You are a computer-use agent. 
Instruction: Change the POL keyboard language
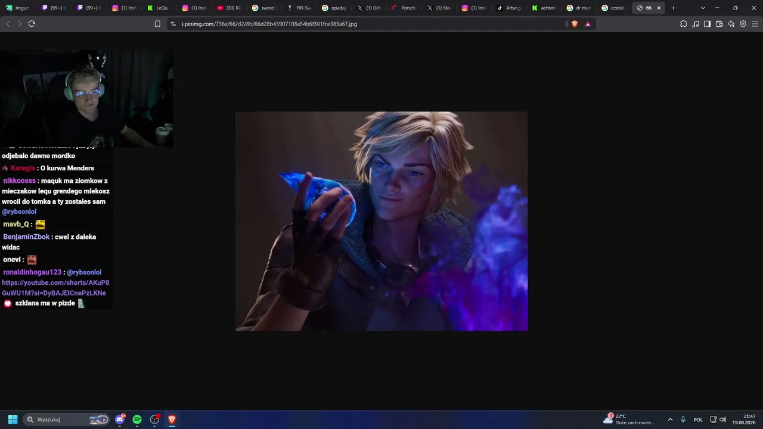click(x=698, y=419)
